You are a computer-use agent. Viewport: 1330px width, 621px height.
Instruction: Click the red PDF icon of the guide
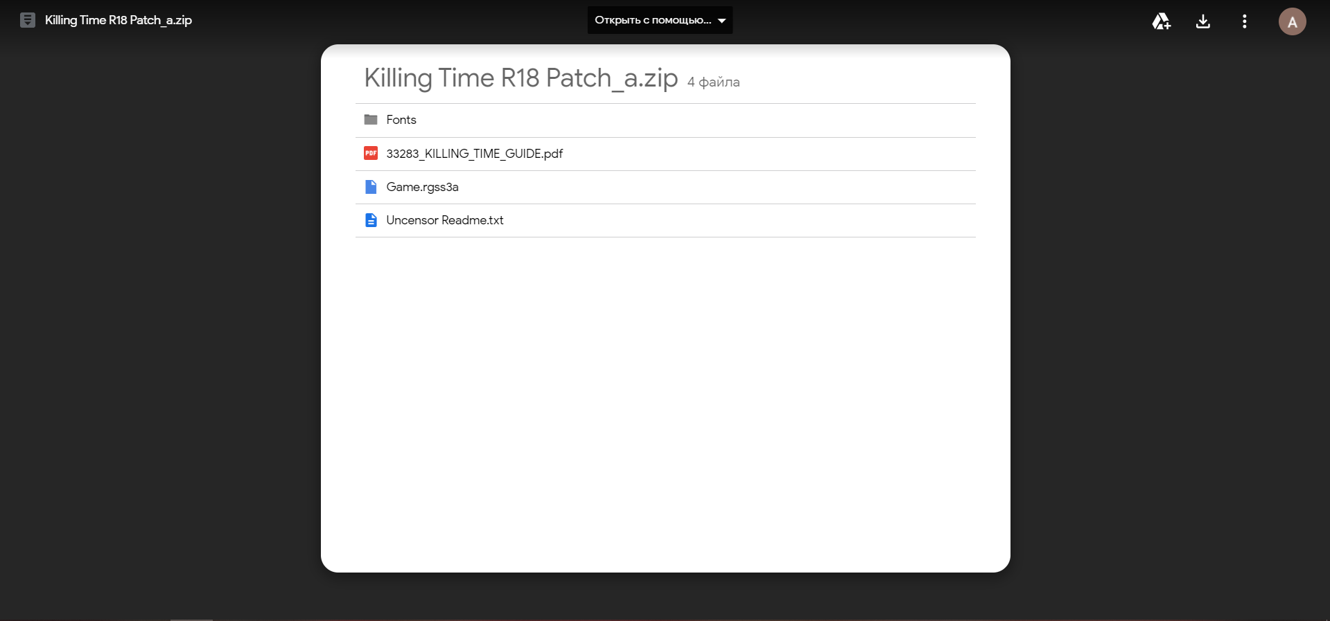pyautogui.click(x=371, y=153)
